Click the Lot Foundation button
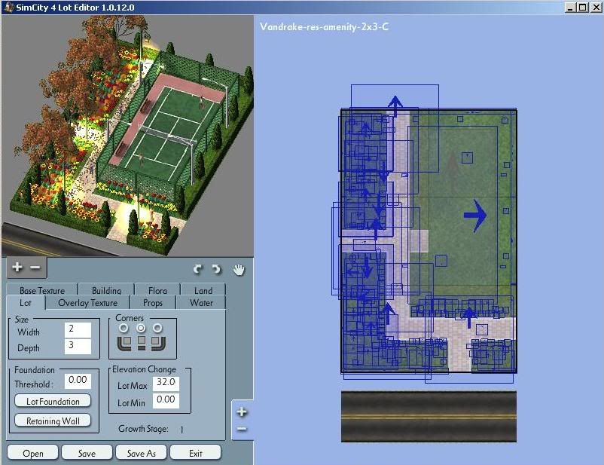The width and height of the screenshot is (604, 465). click(53, 401)
